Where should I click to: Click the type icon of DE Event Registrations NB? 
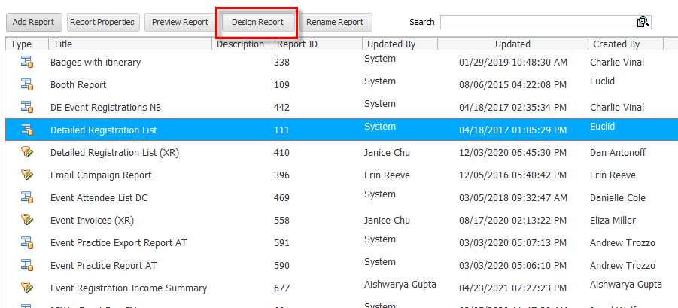[x=27, y=107]
